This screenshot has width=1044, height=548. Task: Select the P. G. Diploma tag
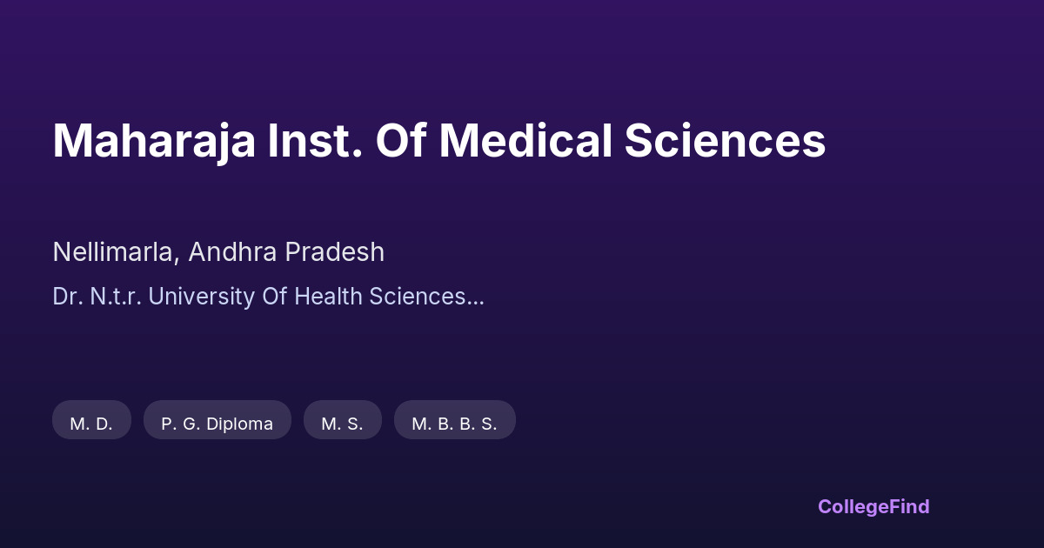pos(217,424)
